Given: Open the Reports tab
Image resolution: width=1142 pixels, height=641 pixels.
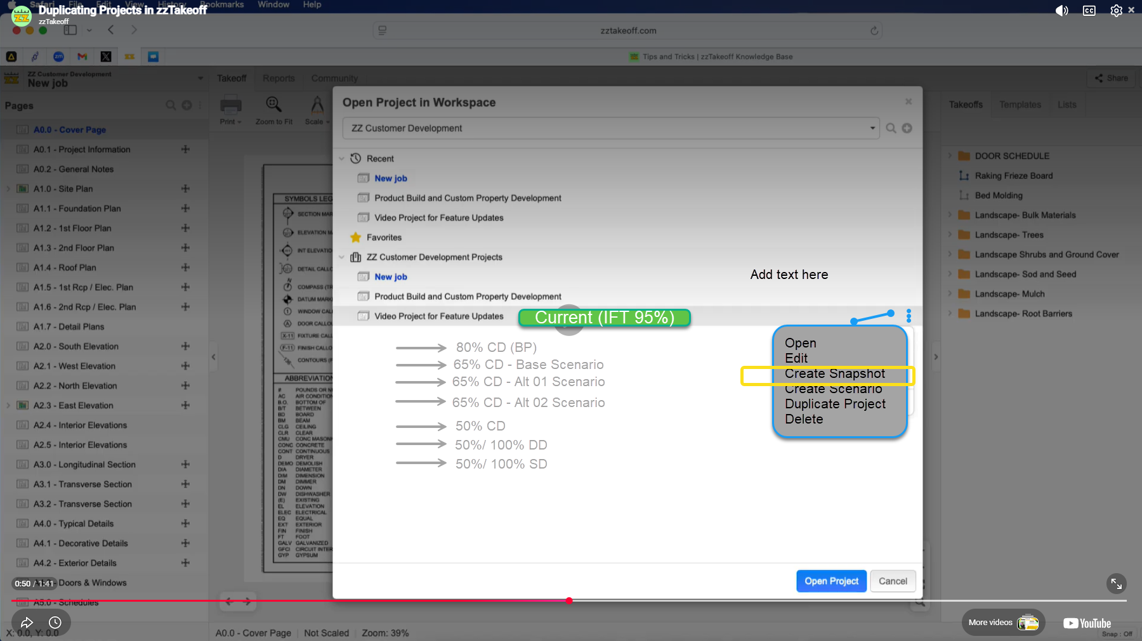Looking at the screenshot, I should [x=279, y=78].
